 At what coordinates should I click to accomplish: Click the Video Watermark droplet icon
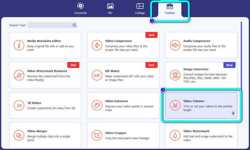point(175,135)
